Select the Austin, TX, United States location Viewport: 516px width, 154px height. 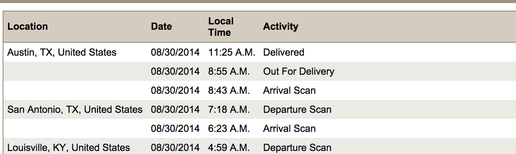point(62,53)
